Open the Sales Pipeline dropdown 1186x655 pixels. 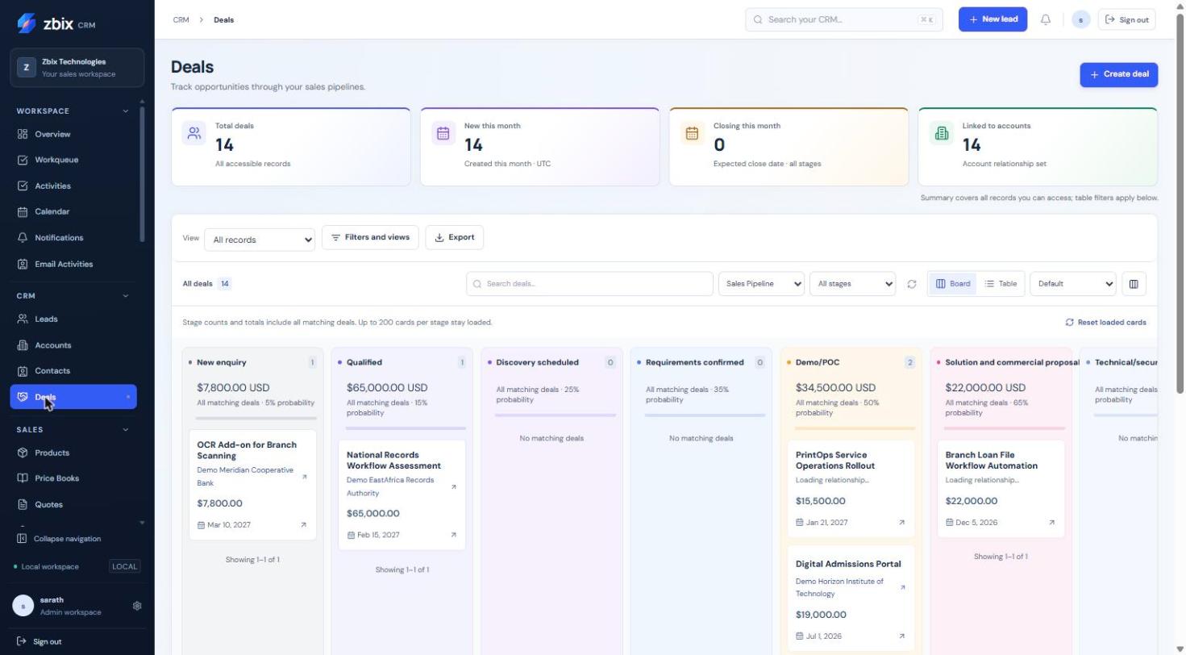[761, 284]
